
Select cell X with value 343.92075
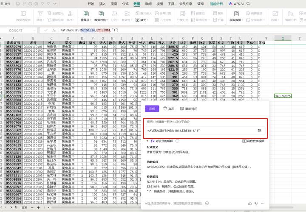click(x=283, y=96)
